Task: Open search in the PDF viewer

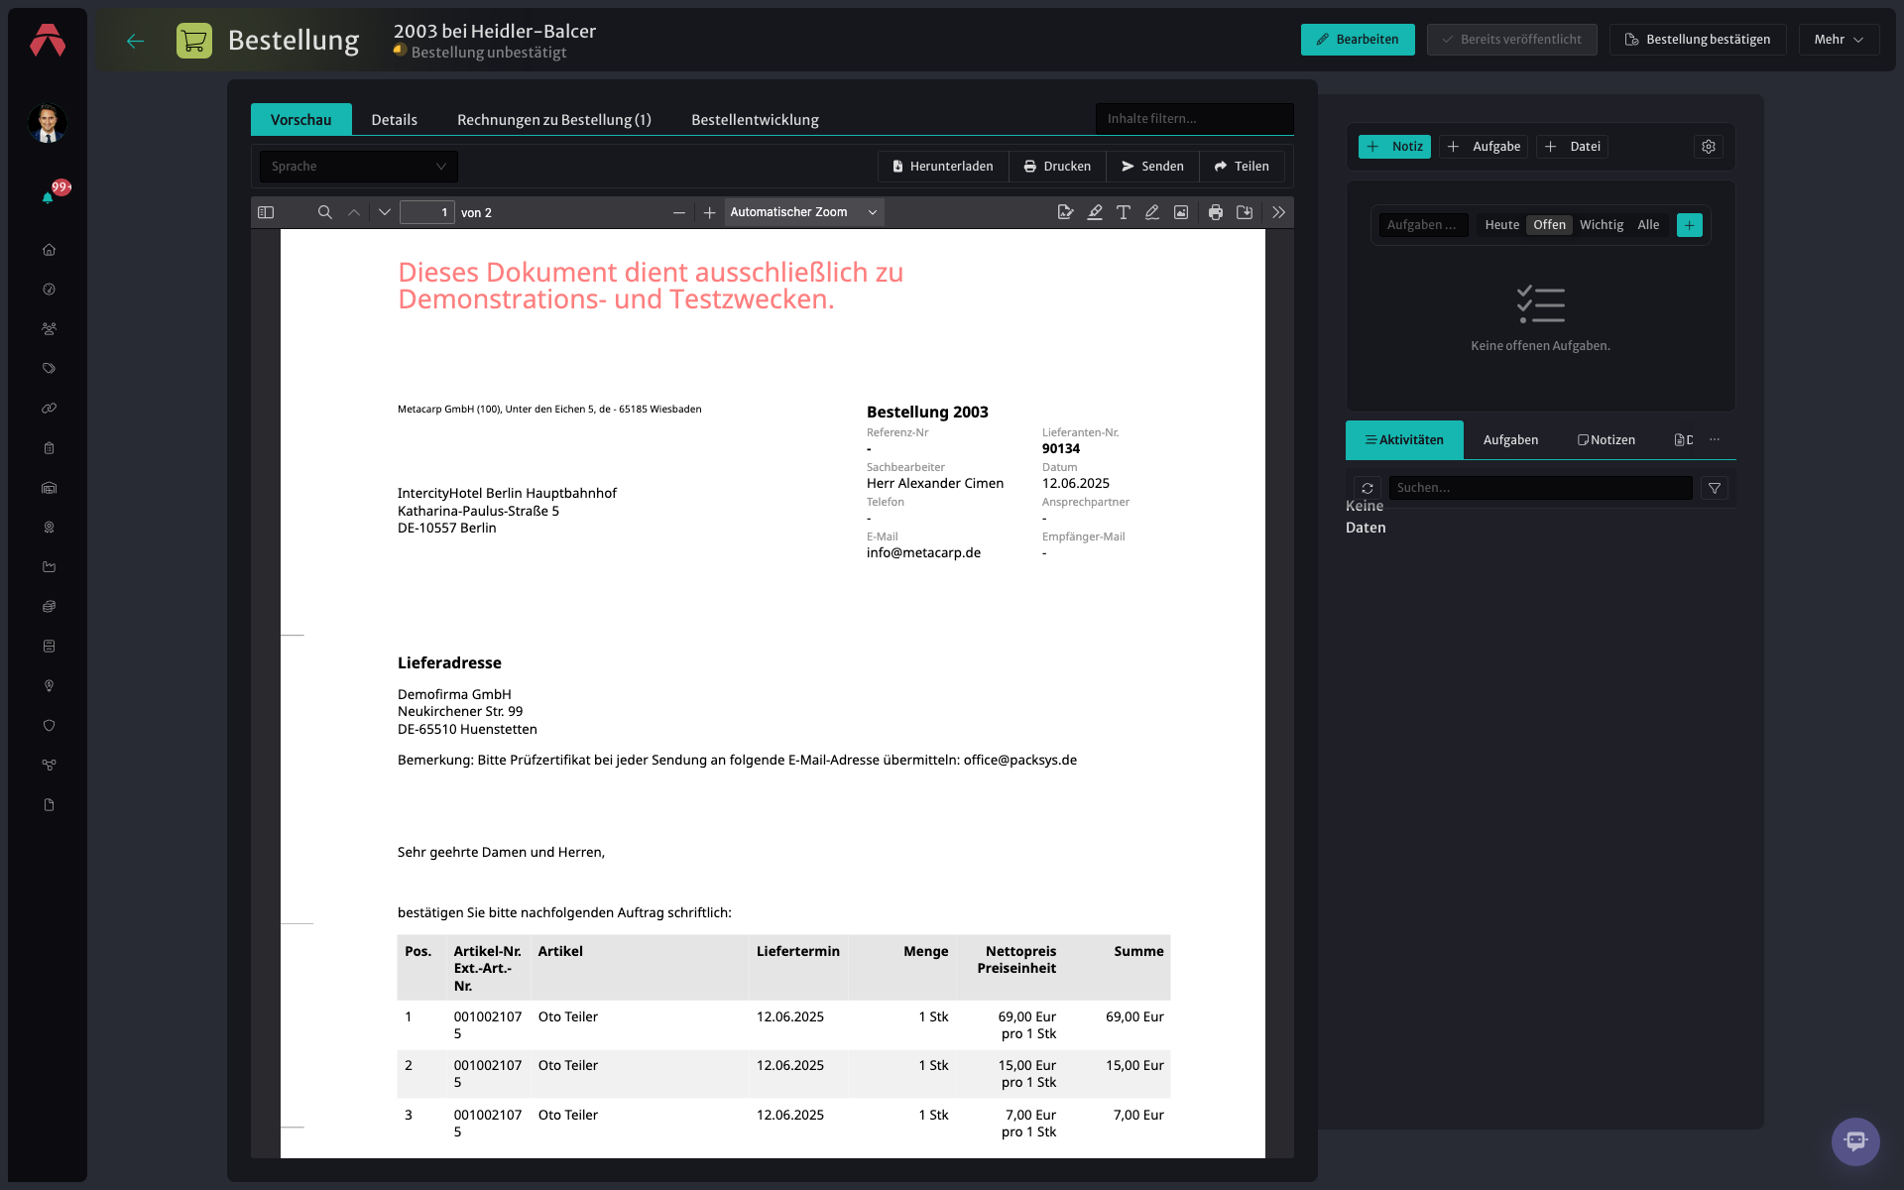Action: pyautogui.click(x=324, y=212)
